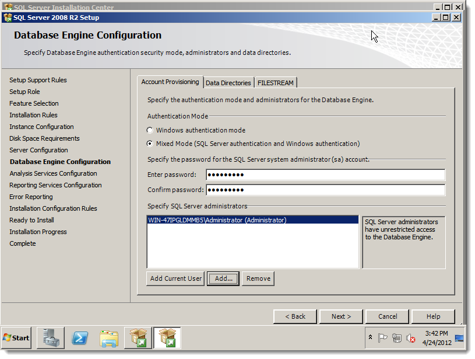The image size is (475, 359).
Task: Close the SQL Server Installation Center window
Action: (x=459, y=6)
